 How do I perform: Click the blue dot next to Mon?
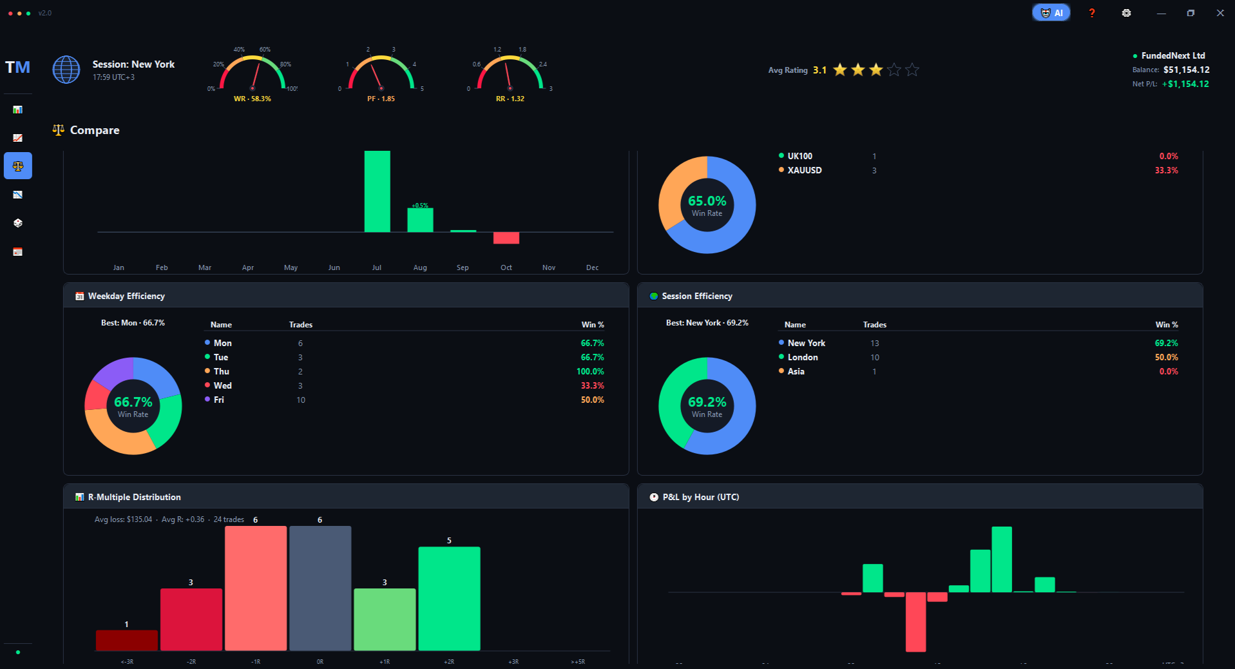click(x=207, y=343)
